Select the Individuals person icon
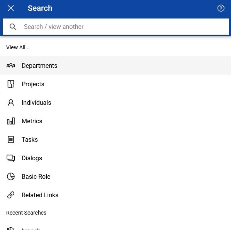 (x=11, y=102)
